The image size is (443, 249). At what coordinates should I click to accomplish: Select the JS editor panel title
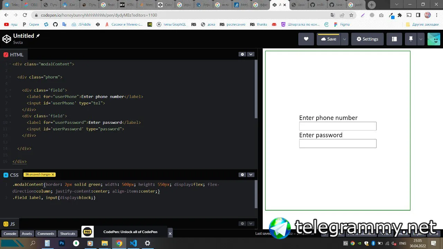9,224
